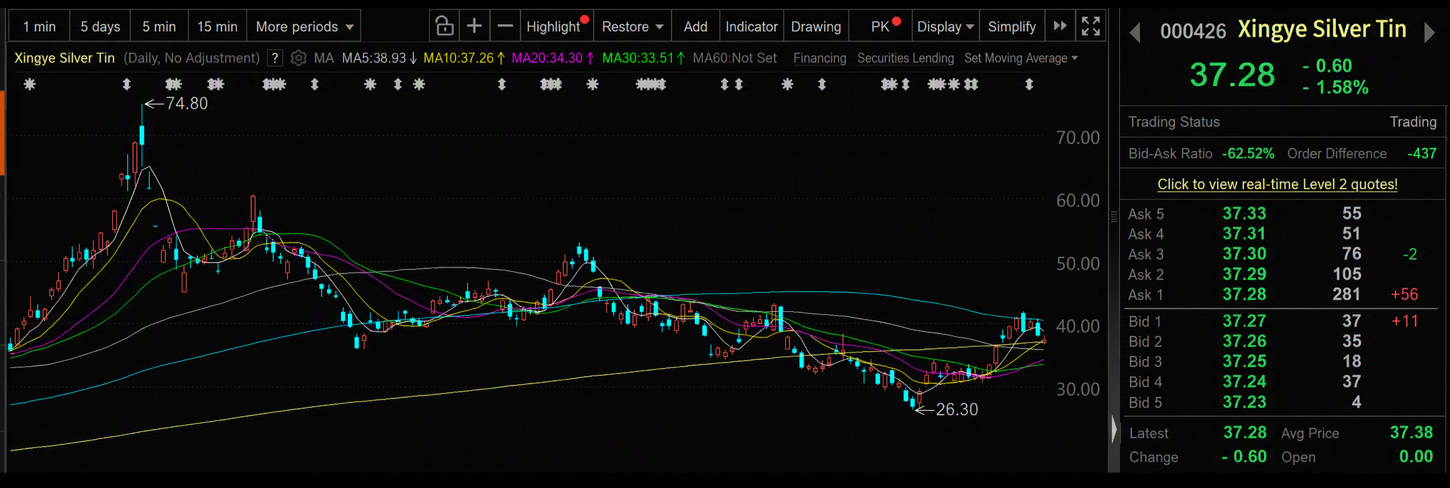Screen dimensions: 1450x488
Task: Click the Bid 1 price 37.27
Action: tap(1244, 321)
